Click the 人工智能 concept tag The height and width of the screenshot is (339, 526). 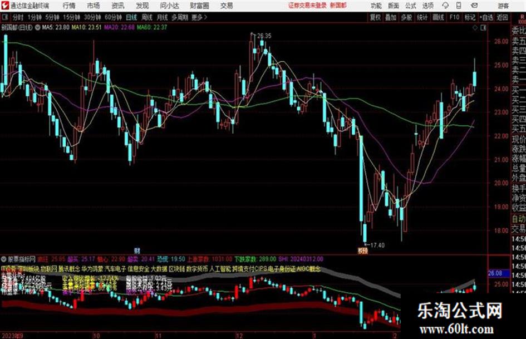pos(220,269)
